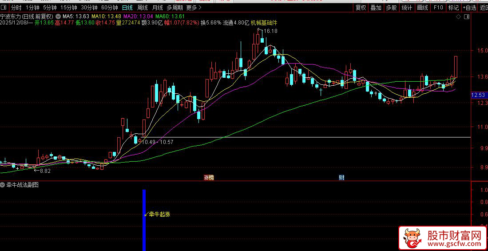Viewport: 488px width, 251px height.
Task: Click the 涨榜 event marker
Action: tap(209, 178)
